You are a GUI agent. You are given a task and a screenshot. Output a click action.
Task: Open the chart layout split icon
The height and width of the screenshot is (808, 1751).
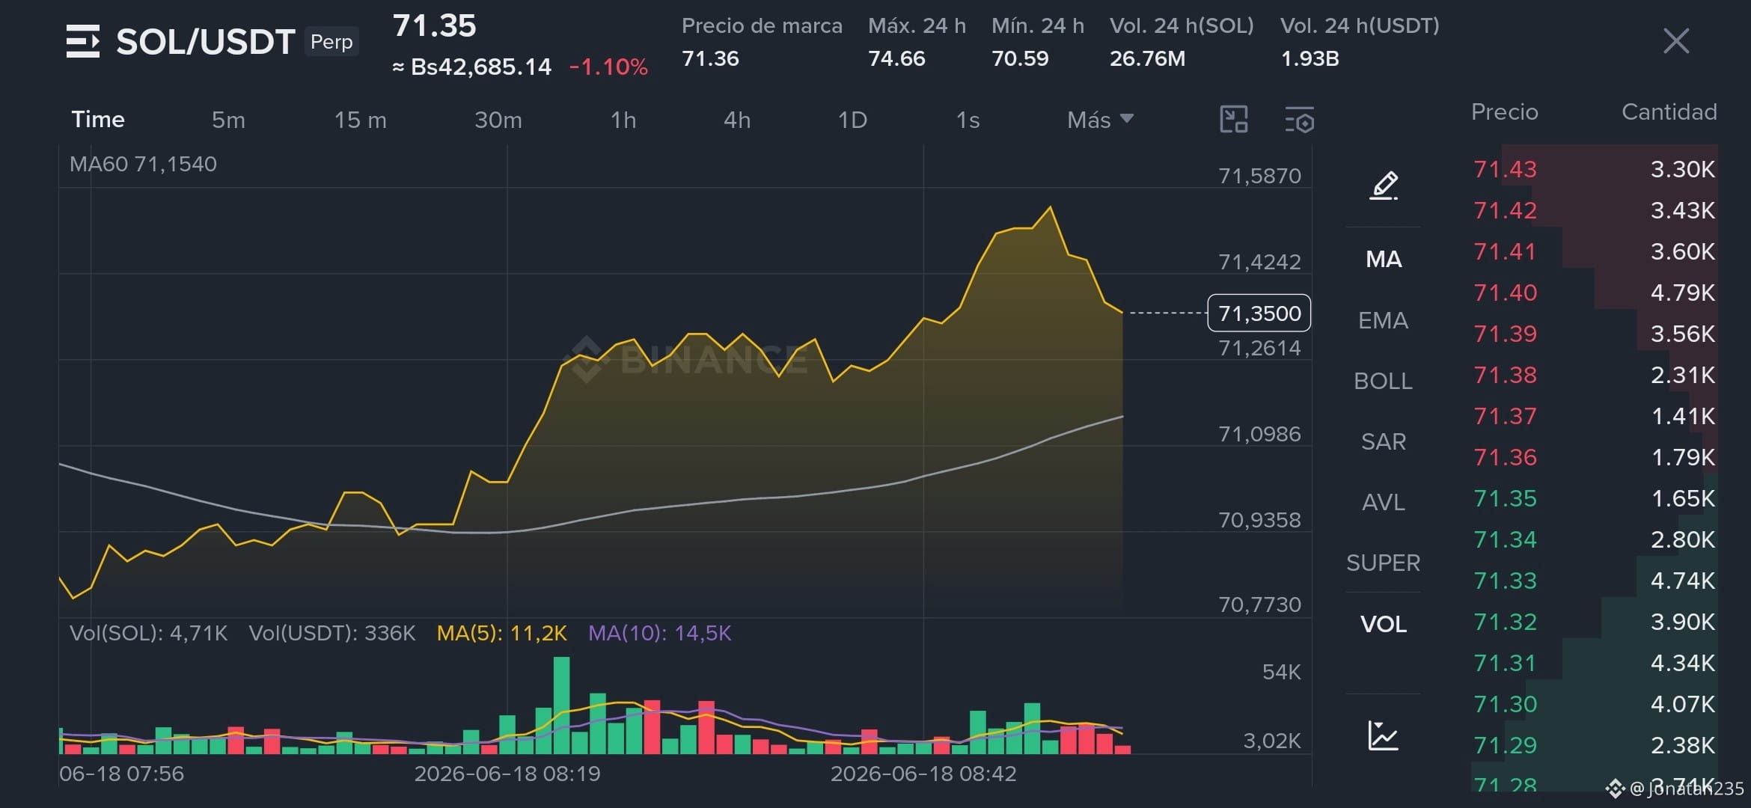click(1234, 120)
